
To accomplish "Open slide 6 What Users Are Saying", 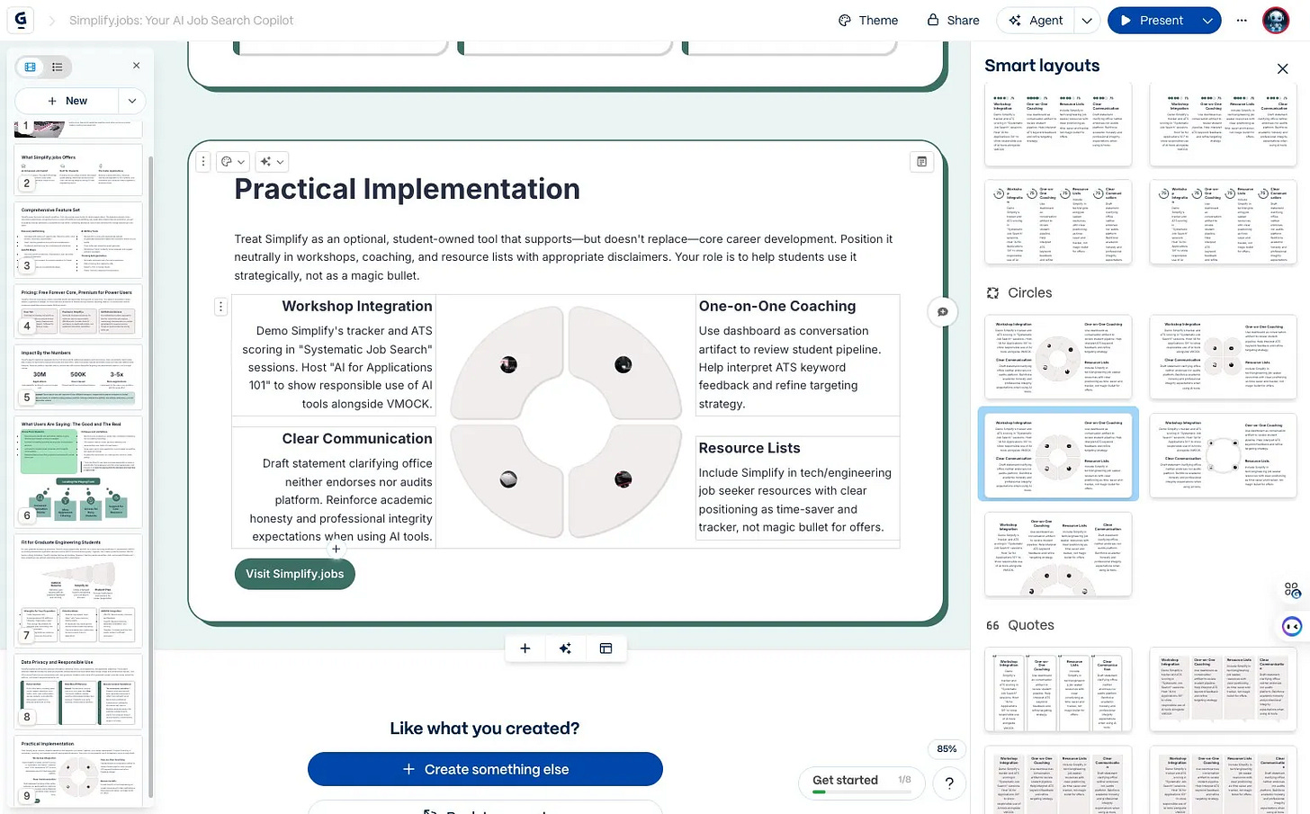I will point(78,471).
